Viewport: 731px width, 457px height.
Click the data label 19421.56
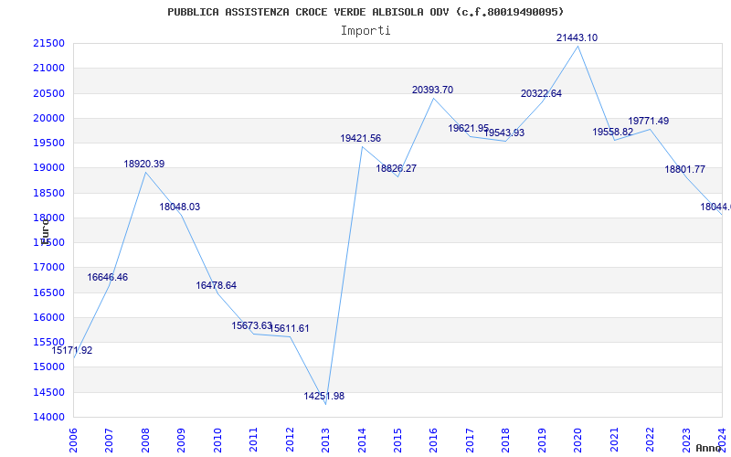361,138
